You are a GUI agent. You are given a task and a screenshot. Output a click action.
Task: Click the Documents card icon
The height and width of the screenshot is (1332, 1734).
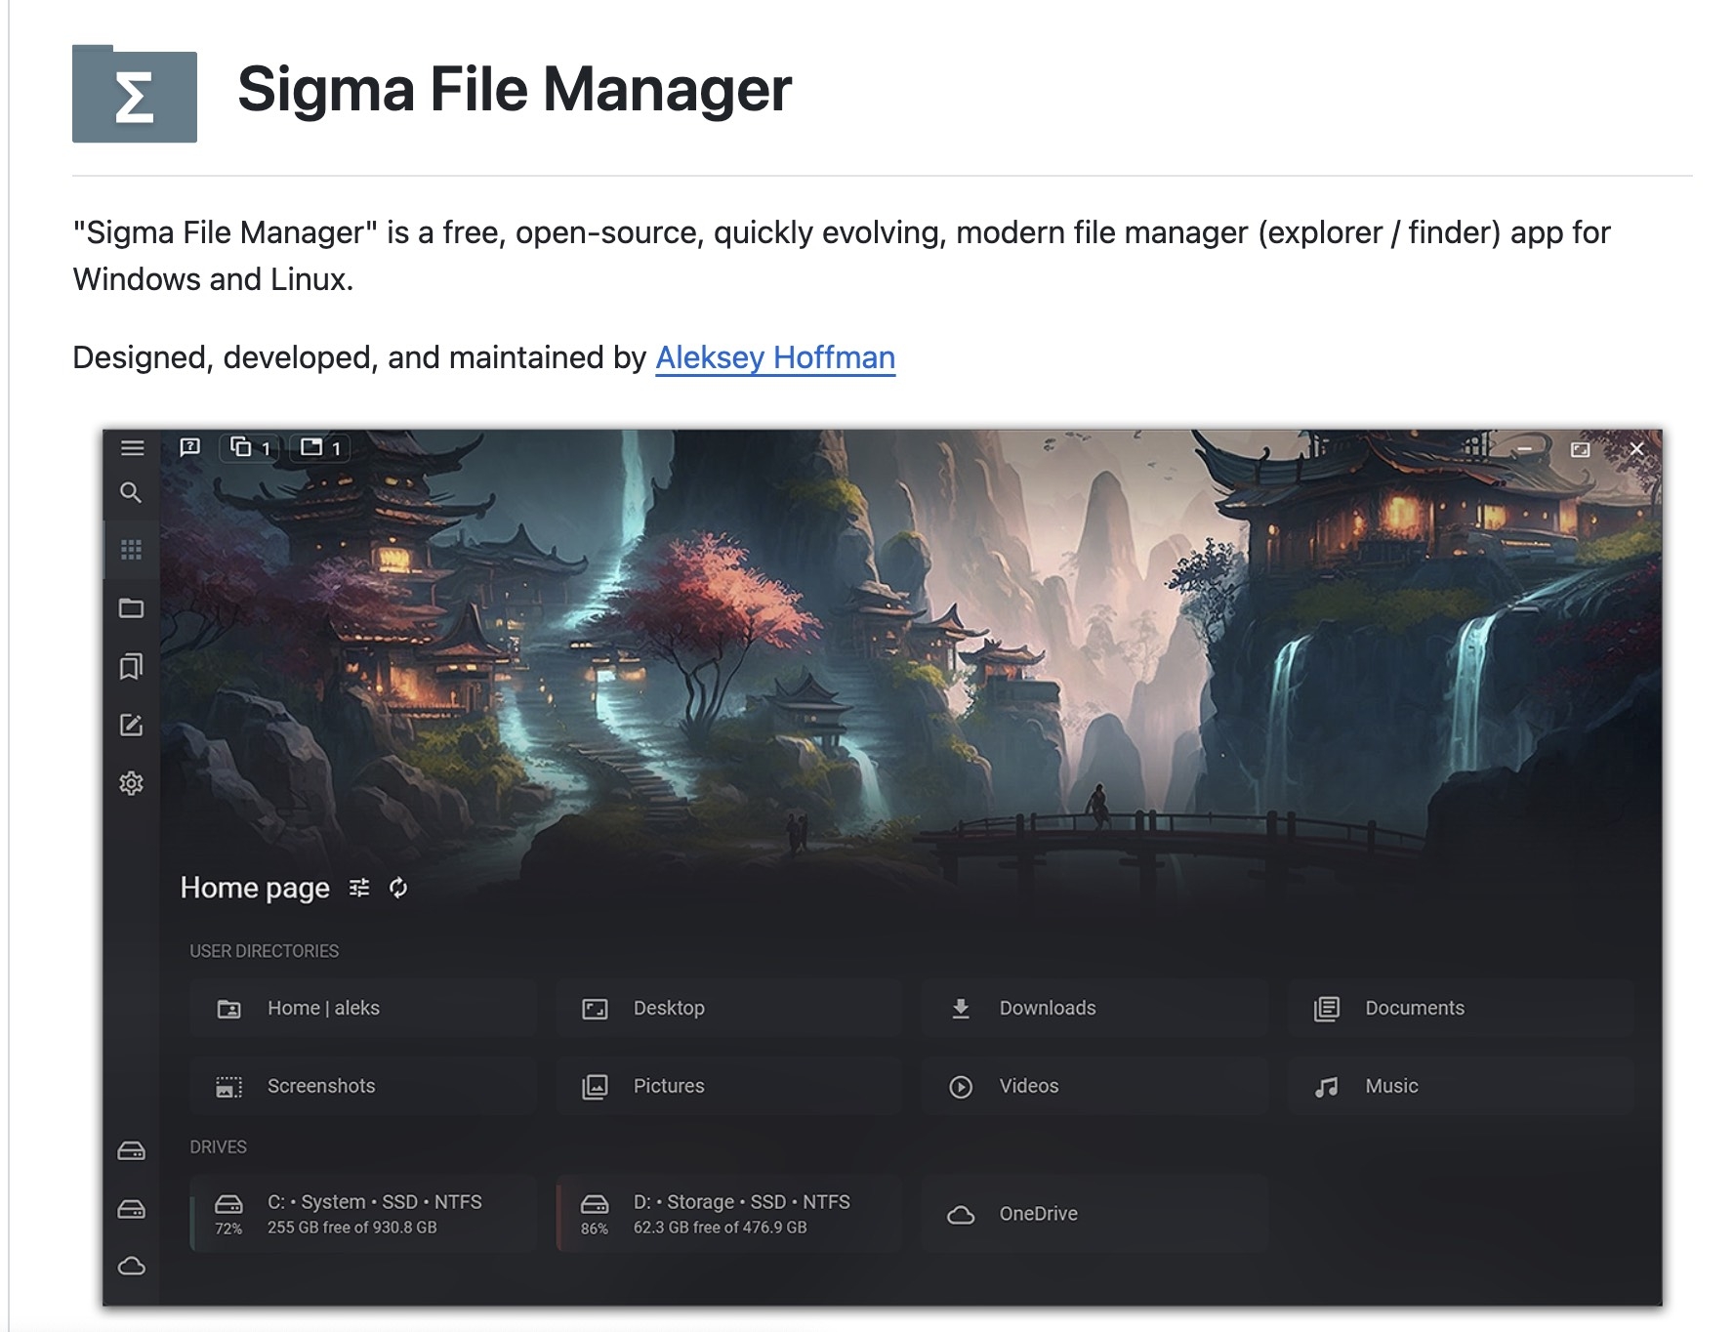point(1327,1009)
